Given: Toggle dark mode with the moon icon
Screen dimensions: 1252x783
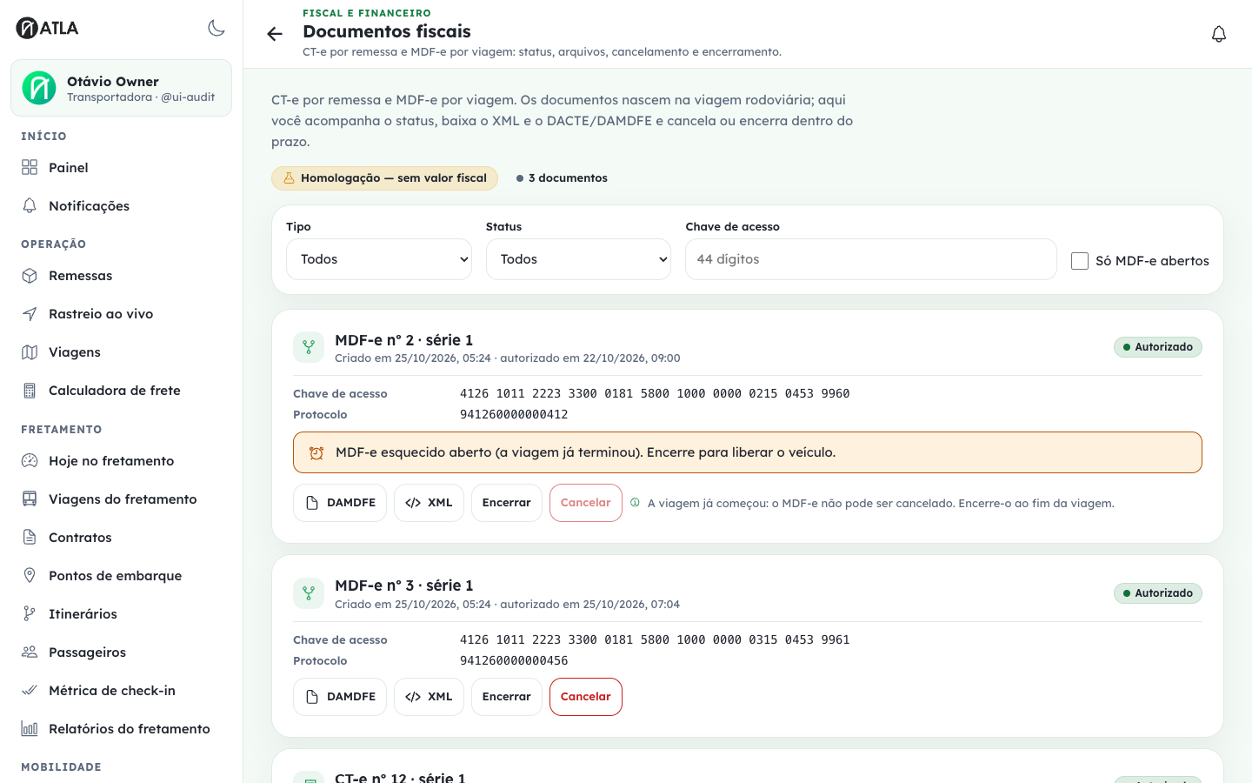Looking at the screenshot, I should click(216, 28).
